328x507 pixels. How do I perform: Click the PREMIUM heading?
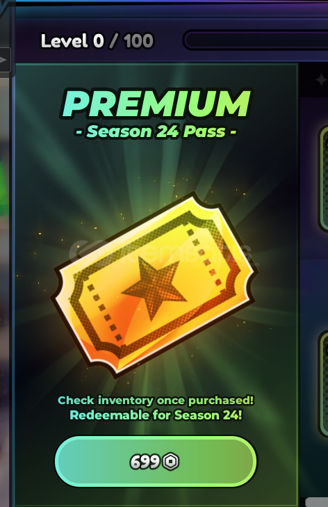coord(156,104)
